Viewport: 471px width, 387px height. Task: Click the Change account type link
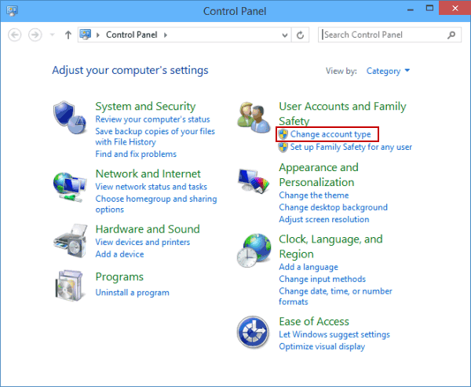(330, 134)
